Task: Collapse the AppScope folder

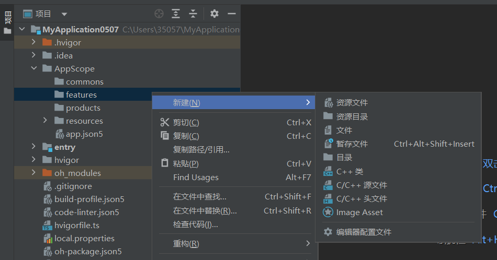Action: click(33, 68)
